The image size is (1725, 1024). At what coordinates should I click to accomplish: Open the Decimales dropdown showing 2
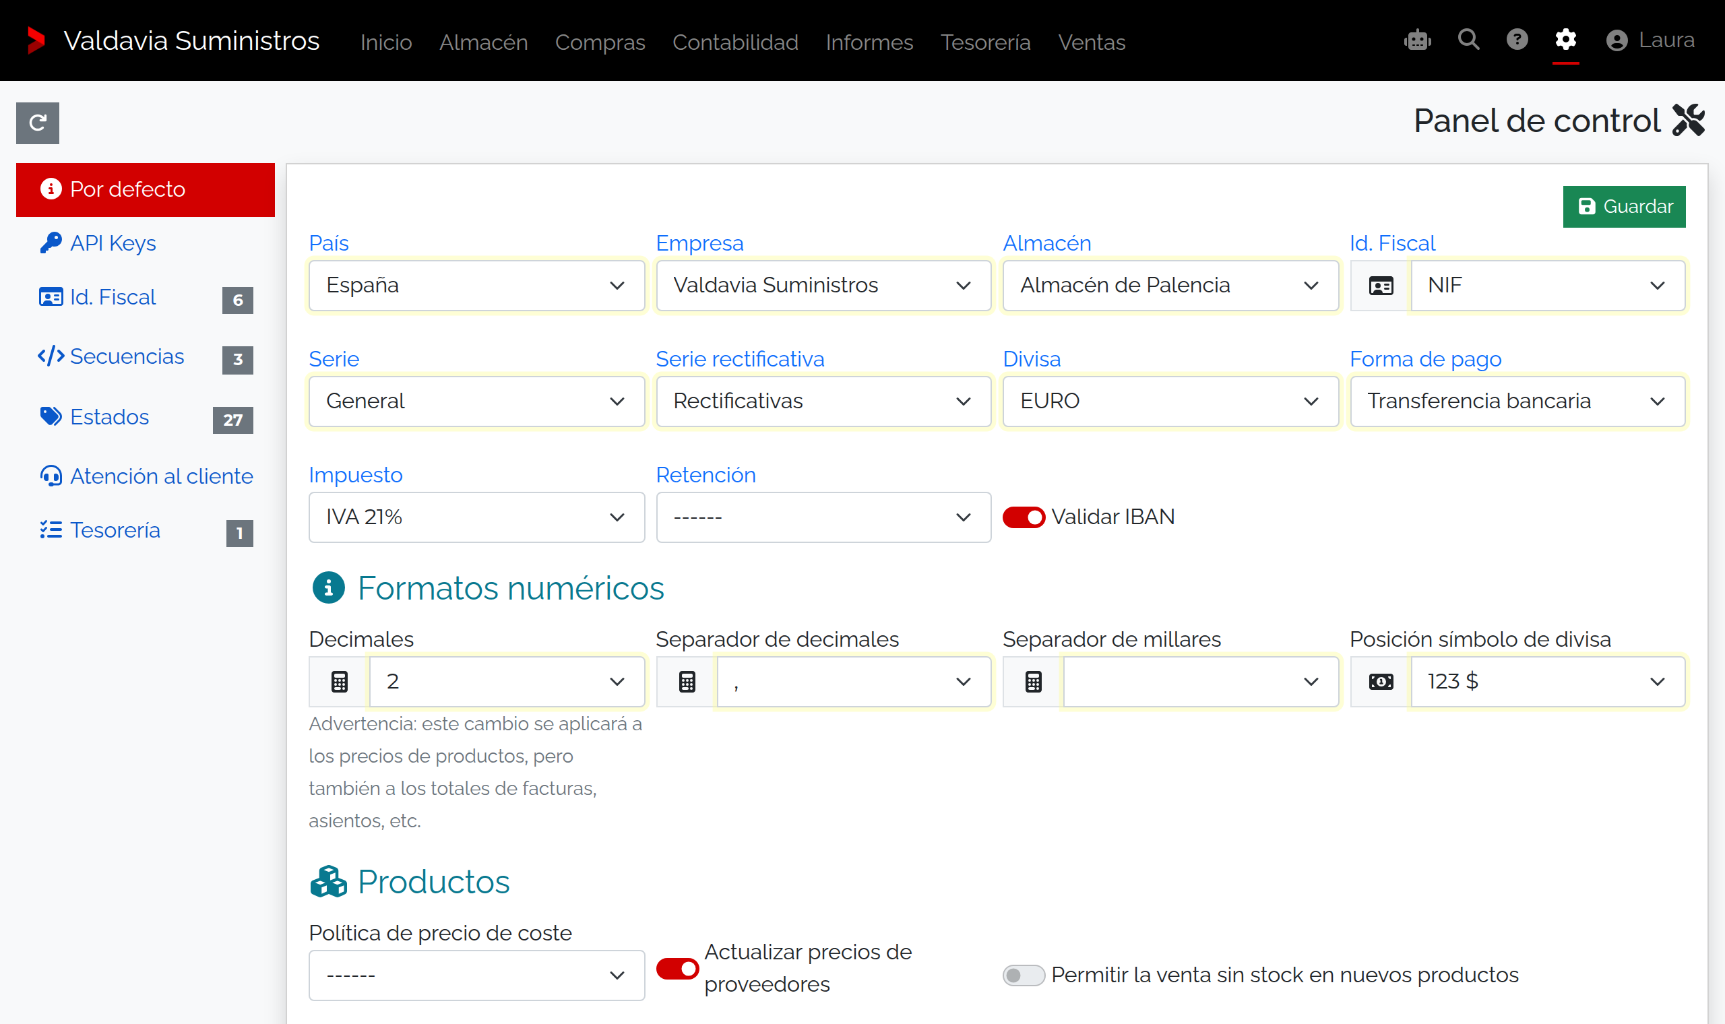pos(507,681)
